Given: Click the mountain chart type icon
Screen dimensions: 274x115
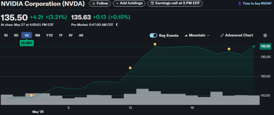Looking at the screenshot, I should [x=186, y=35].
